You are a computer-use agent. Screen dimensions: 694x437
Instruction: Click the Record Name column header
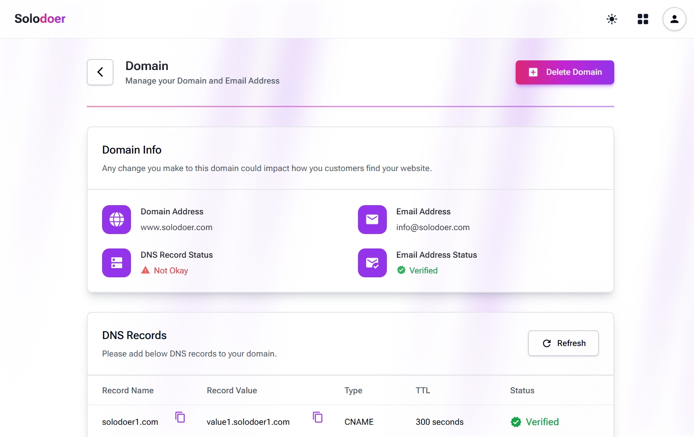tap(128, 391)
